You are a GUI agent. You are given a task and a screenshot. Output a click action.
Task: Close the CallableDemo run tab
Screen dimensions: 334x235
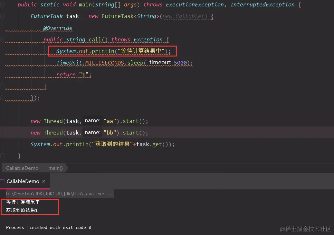coord(44,181)
